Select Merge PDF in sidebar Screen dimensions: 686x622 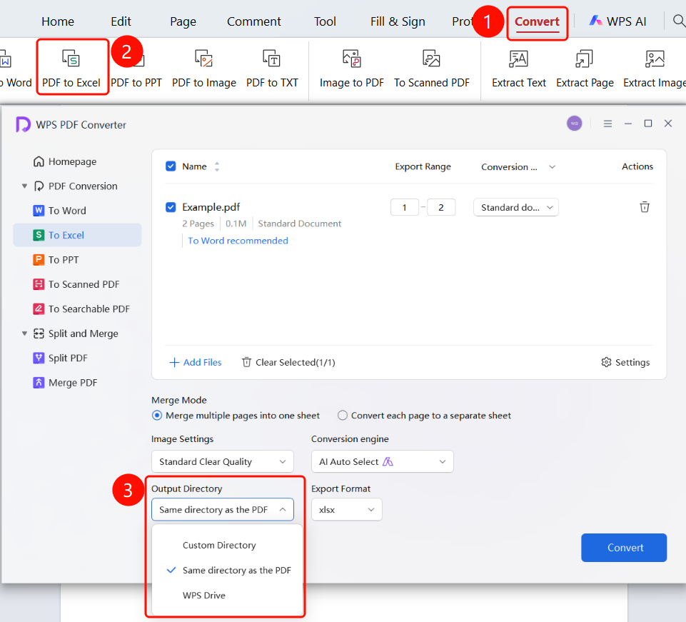(77, 383)
